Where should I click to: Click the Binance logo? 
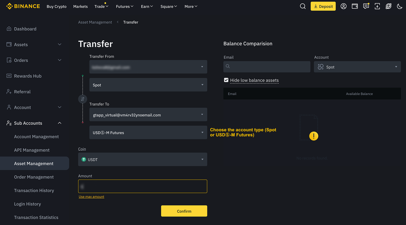[x=23, y=6]
